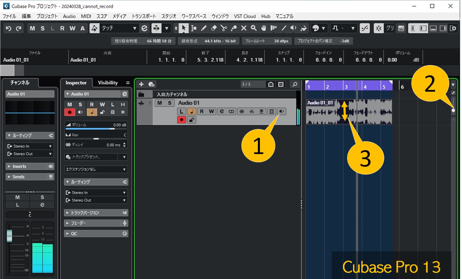Toggle musical timebase note on Audio 01 track
This screenshot has width=462, height=279.
coord(192,111)
